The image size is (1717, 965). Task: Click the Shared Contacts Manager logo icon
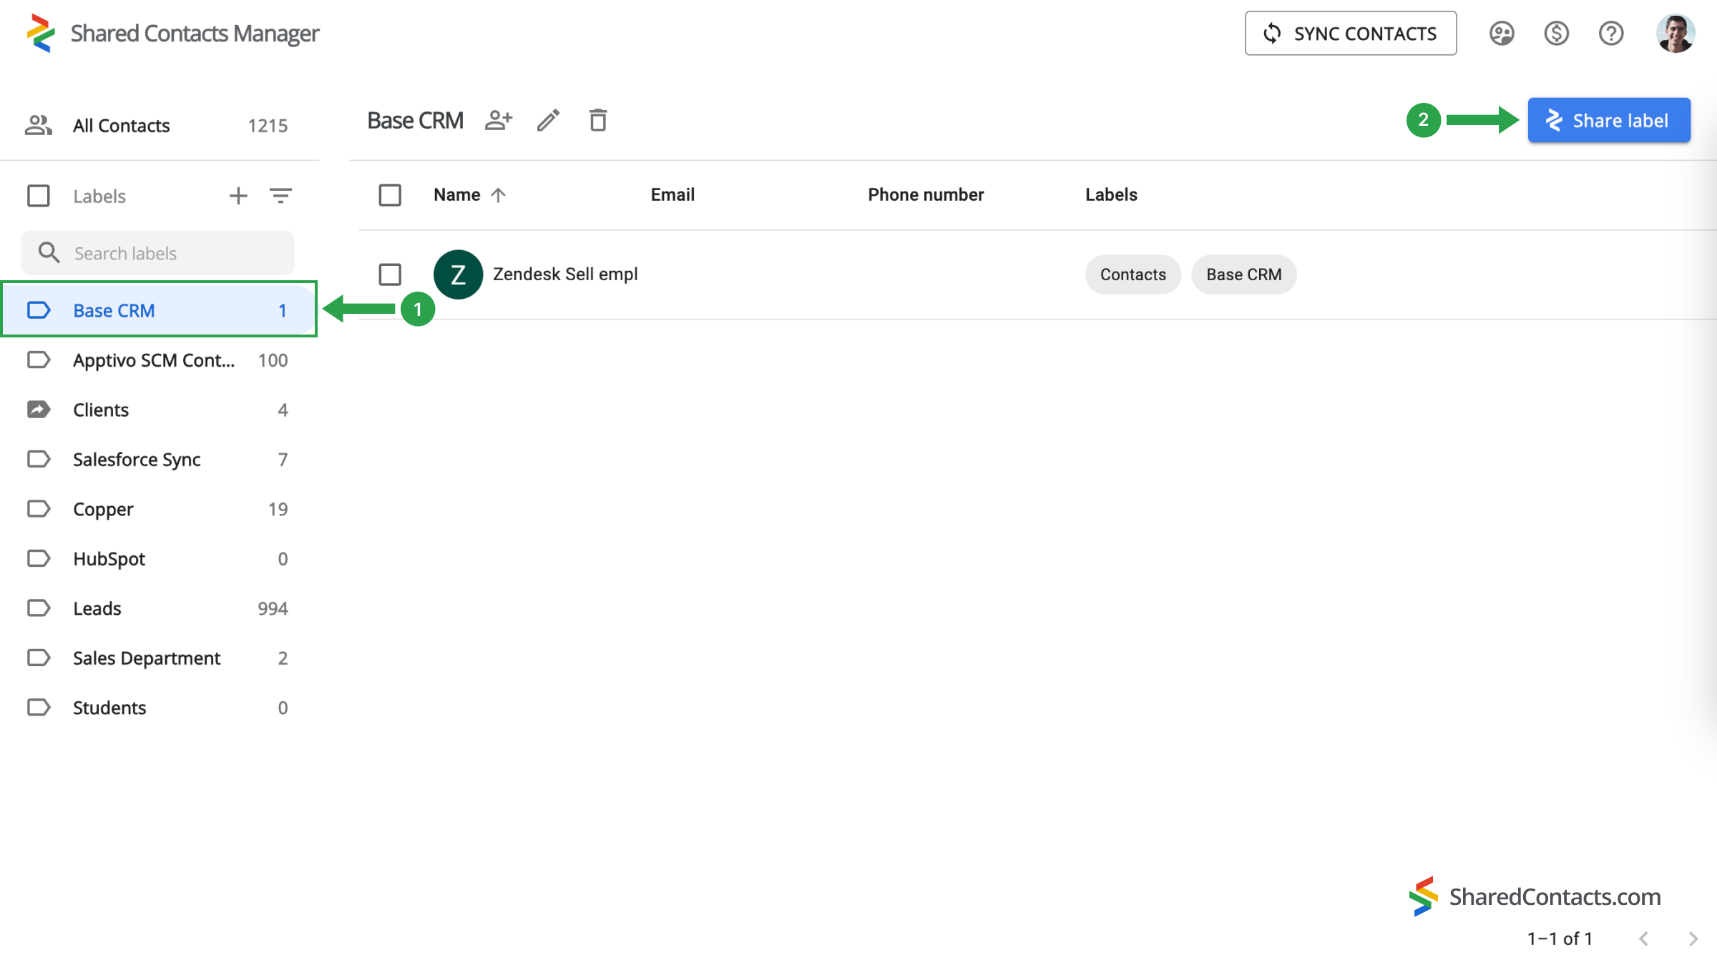pos(41,33)
